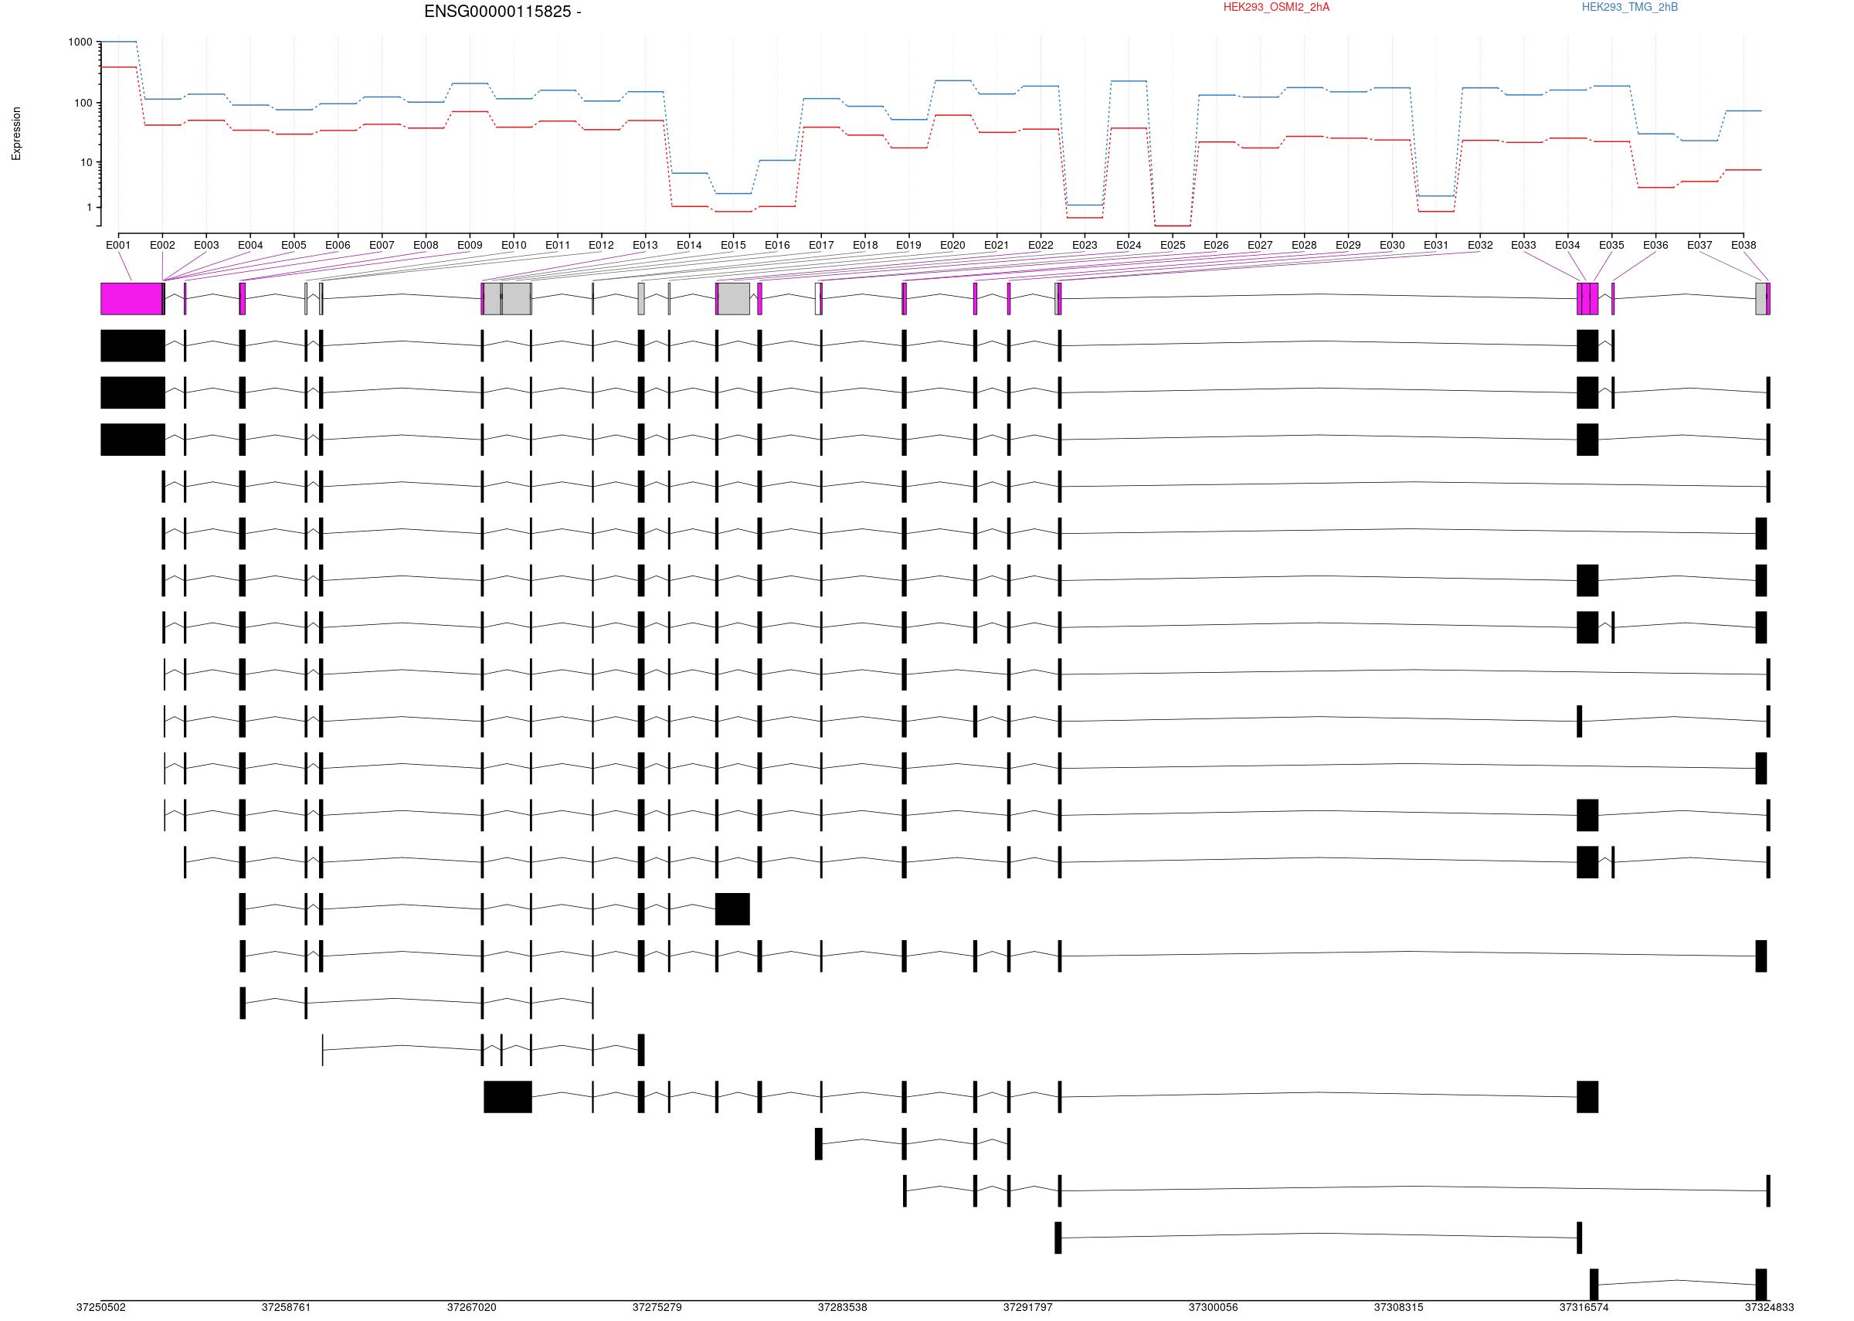Click the gene title ENSG00000115825 -

503,12
